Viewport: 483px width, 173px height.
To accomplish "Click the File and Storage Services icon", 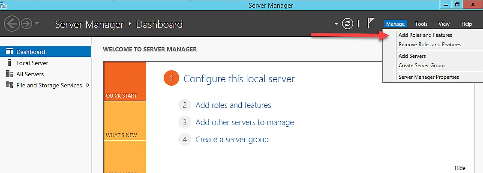I will pos(9,85).
